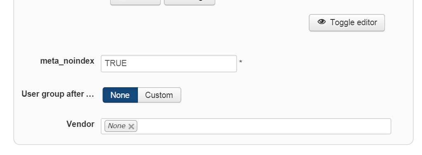The image size is (422, 155).
Task: Click the asterisk after meta_noindex field
Action: [241, 62]
